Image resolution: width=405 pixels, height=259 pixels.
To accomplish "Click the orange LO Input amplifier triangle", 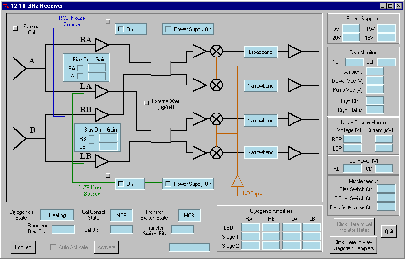I will pyautogui.click(x=237, y=181).
